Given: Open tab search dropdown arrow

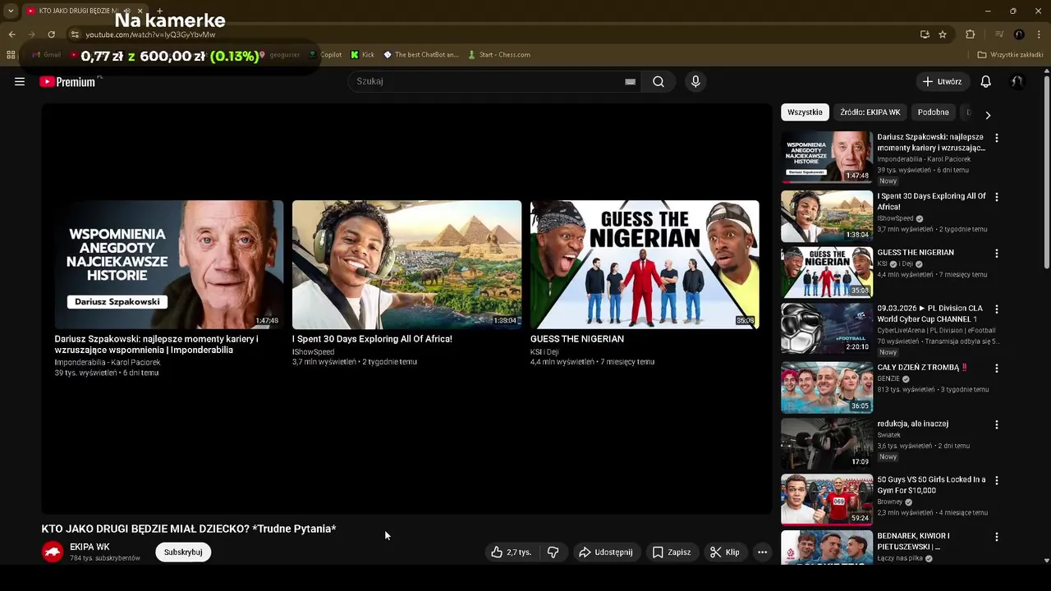Looking at the screenshot, I should [x=11, y=11].
